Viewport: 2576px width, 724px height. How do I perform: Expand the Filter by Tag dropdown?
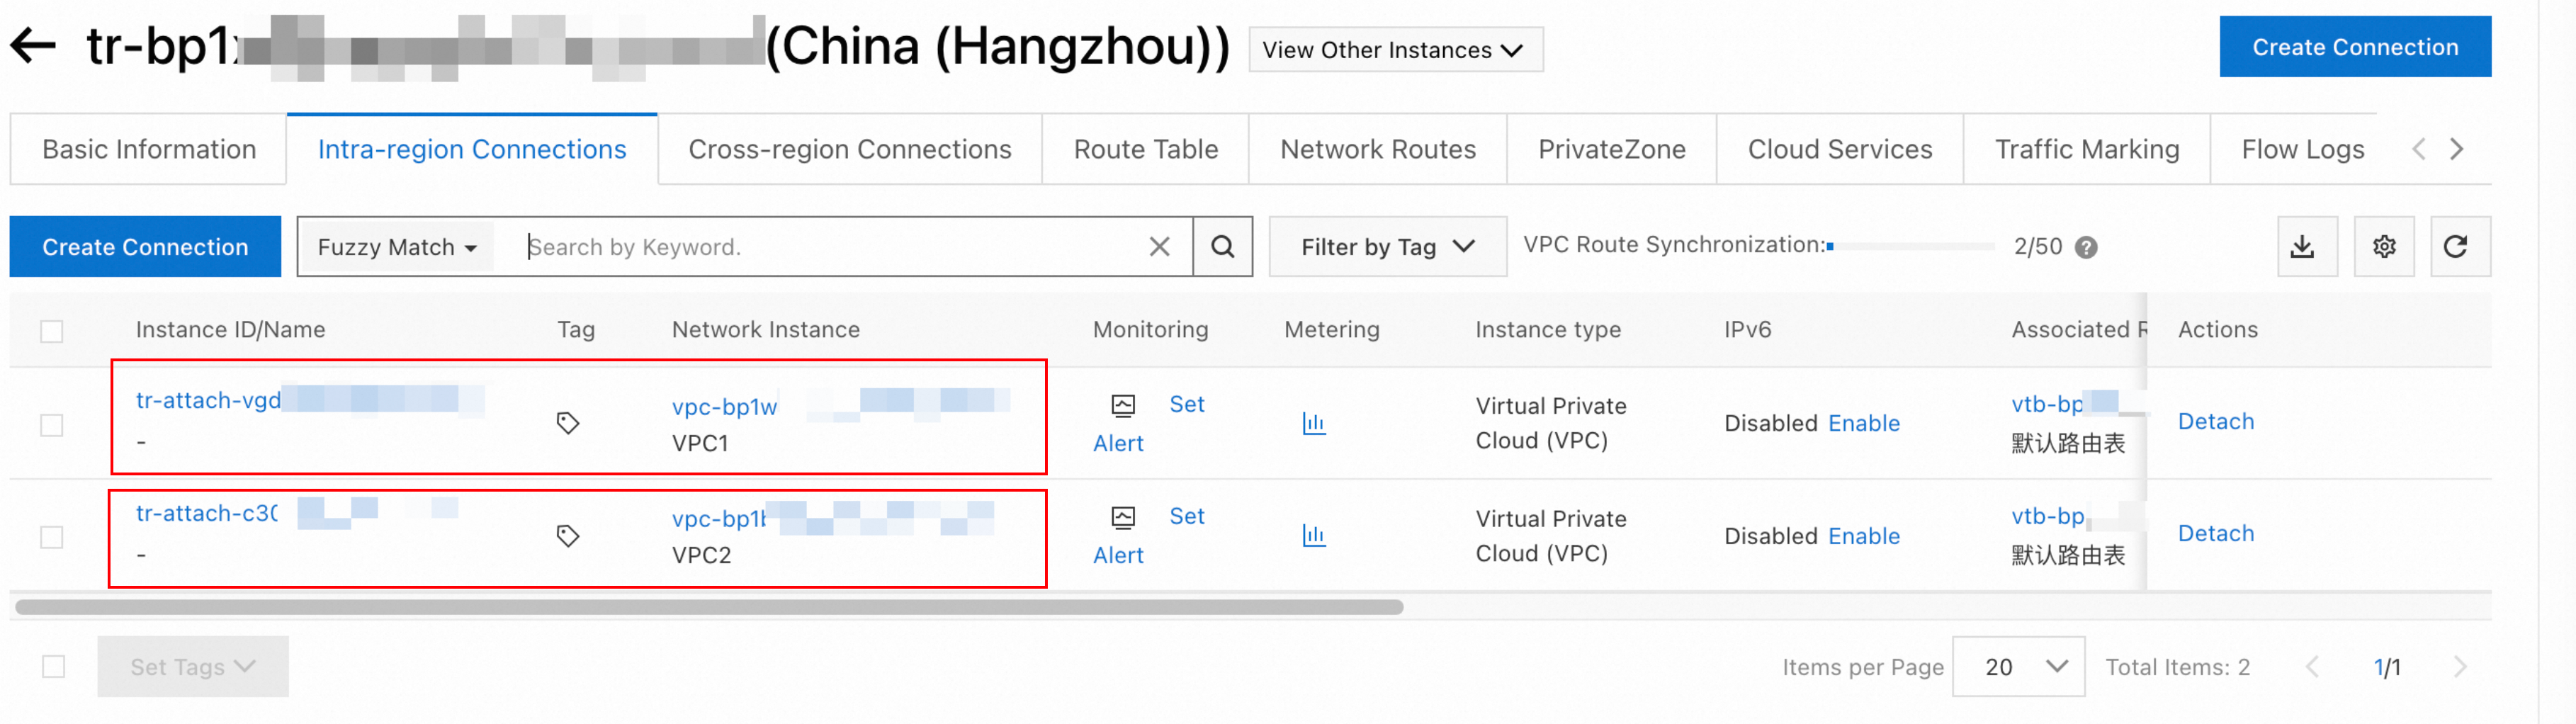(1386, 247)
